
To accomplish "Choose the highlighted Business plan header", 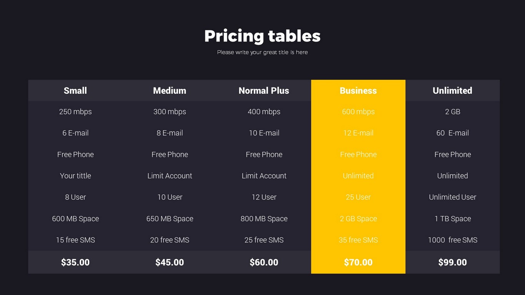I will tap(358, 91).
